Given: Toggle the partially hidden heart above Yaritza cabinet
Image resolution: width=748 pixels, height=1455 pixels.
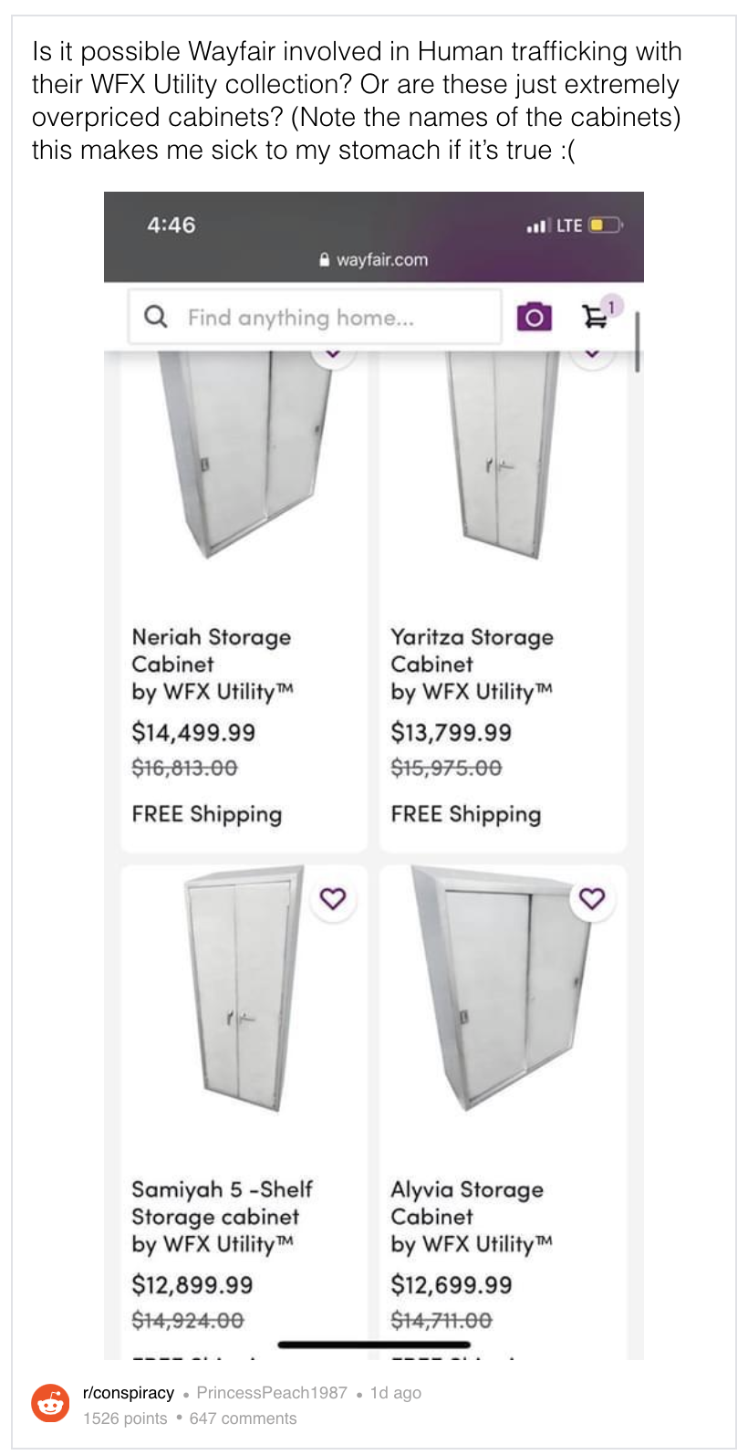Looking at the screenshot, I should 592,353.
